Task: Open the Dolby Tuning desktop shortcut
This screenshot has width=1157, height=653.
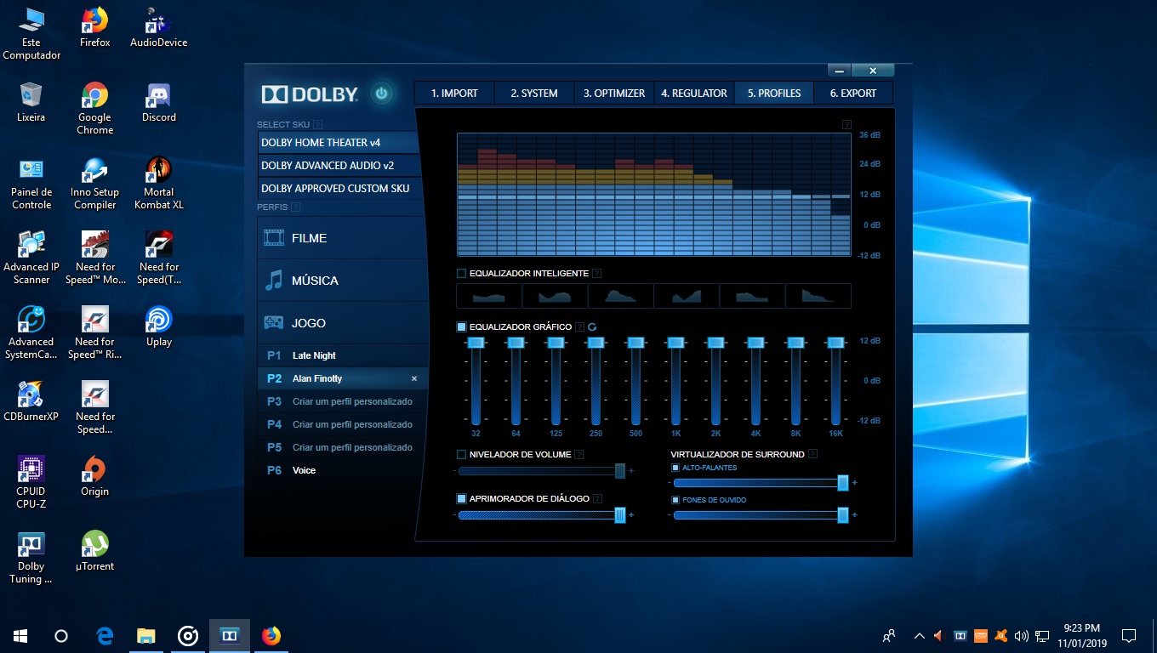Action: 31,557
